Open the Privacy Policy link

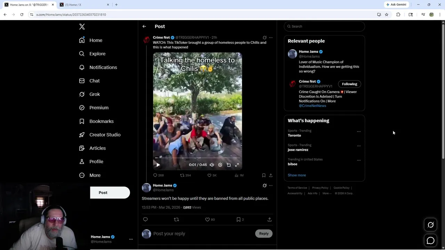tap(320, 188)
